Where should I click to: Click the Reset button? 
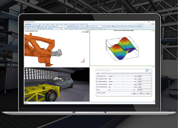(141, 93)
